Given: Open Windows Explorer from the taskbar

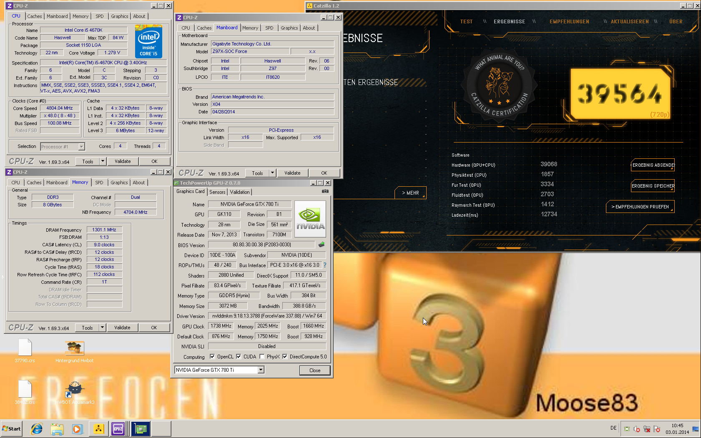Looking at the screenshot, I should click(x=57, y=429).
